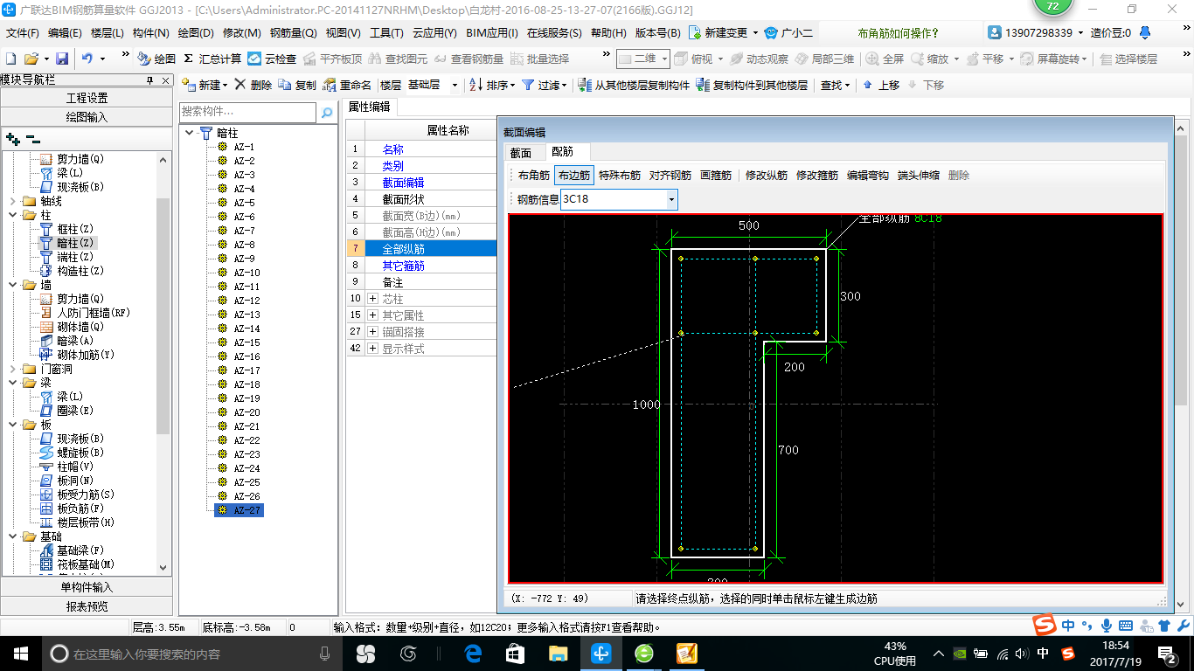
Task: Click the undo arrow icon
Action: coord(87,59)
